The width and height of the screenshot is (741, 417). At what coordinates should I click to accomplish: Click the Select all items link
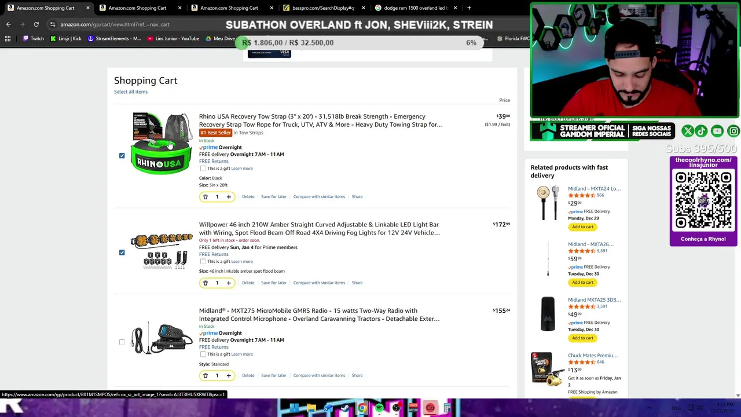coord(131,92)
